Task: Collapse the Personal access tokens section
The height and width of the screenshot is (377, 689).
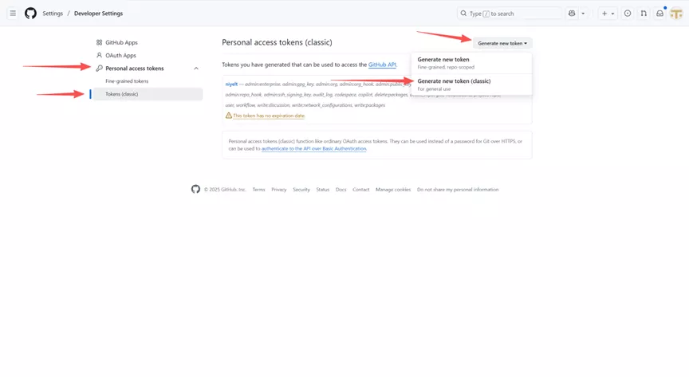Action: click(196, 69)
